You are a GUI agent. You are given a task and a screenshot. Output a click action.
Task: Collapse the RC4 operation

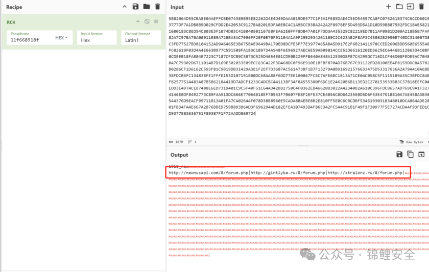pyautogui.click(x=138, y=21)
